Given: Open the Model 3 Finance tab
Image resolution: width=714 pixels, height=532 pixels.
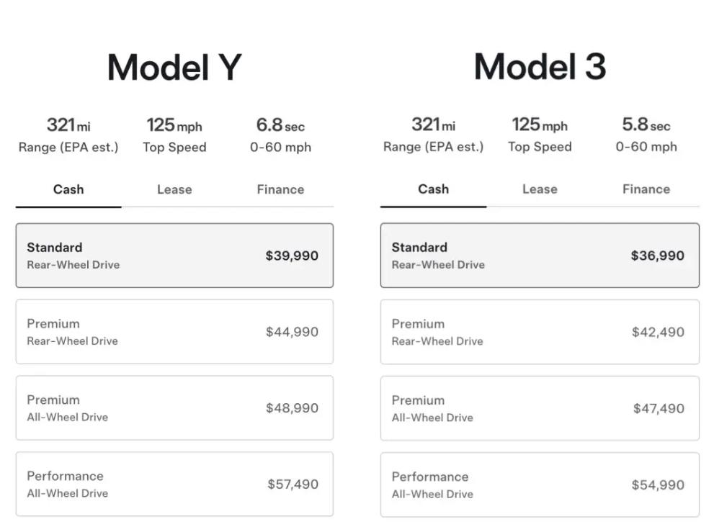Looking at the screenshot, I should (646, 189).
